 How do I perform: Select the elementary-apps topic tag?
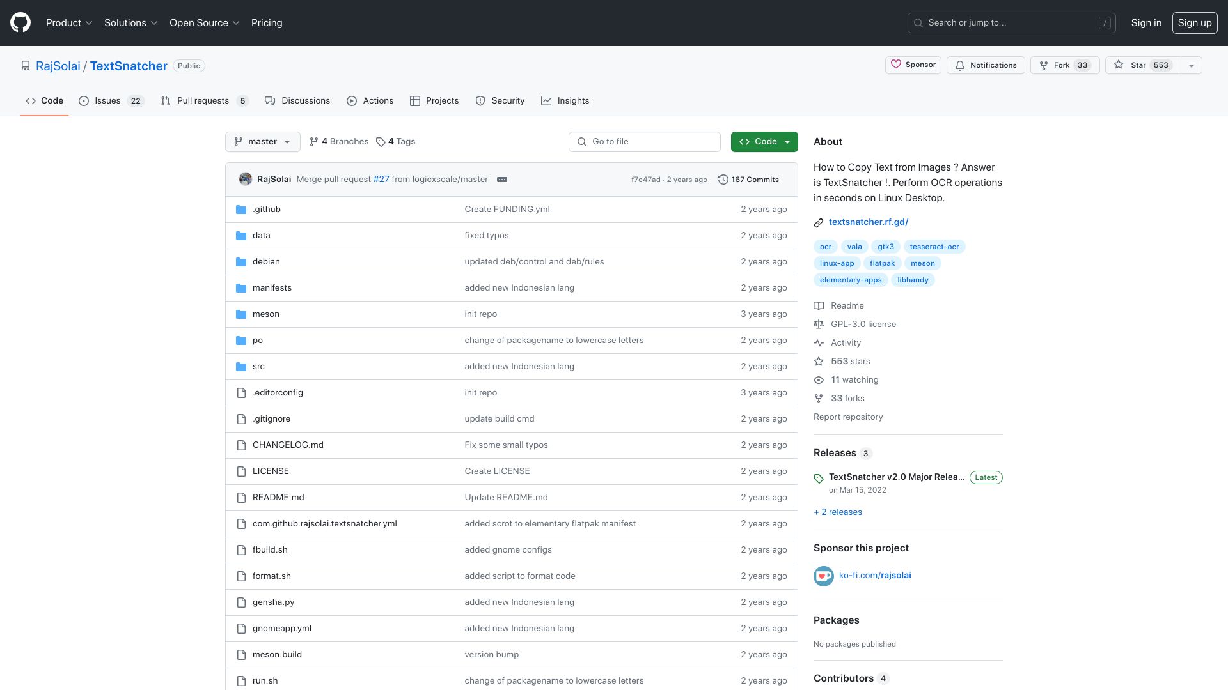click(851, 280)
